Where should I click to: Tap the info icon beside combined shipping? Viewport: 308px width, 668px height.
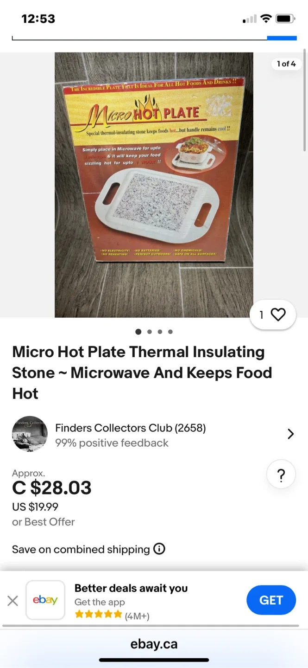[159, 549]
